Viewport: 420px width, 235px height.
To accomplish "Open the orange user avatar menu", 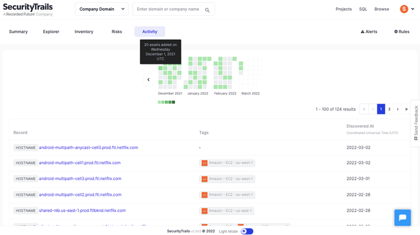I will (404, 9).
